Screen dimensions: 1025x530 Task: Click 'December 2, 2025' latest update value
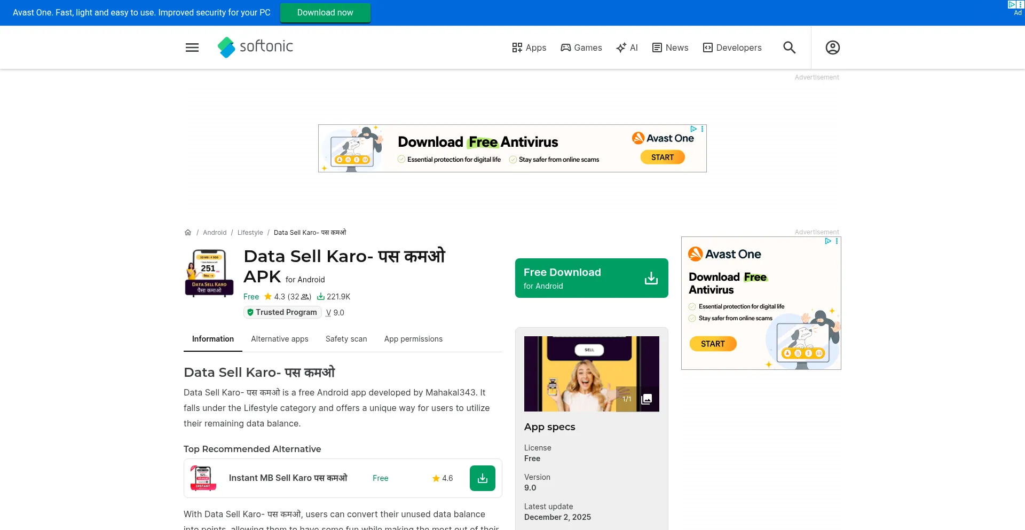click(557, 517)
